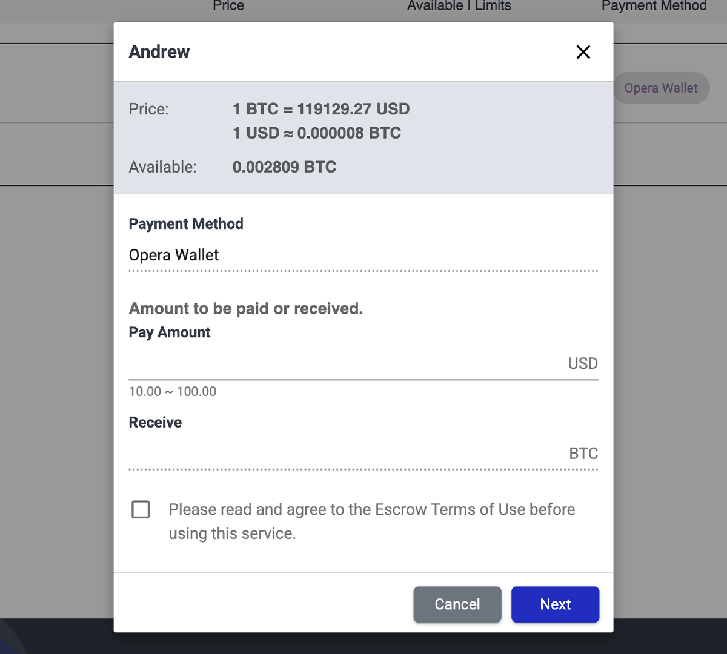Click the 10.00 ~ 100.00 limit hint

click(173, 392)
